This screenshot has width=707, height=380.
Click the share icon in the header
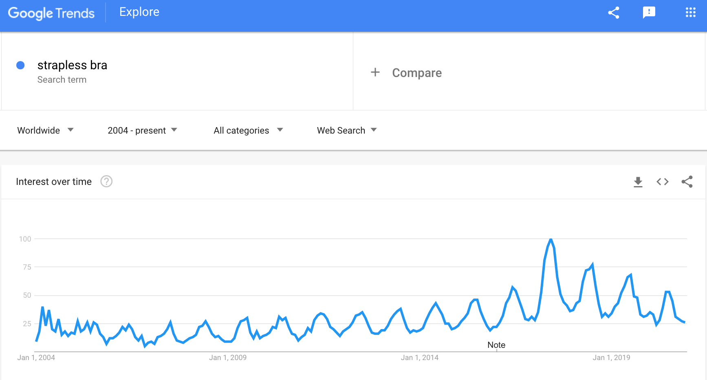pos(614,13)
